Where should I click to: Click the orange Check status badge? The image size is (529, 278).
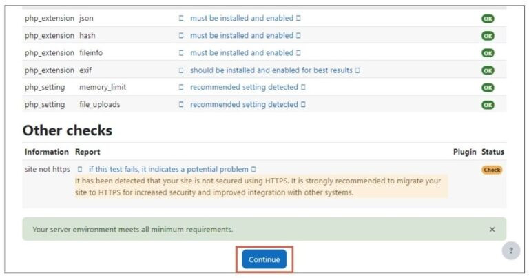(x=492, y=170)
